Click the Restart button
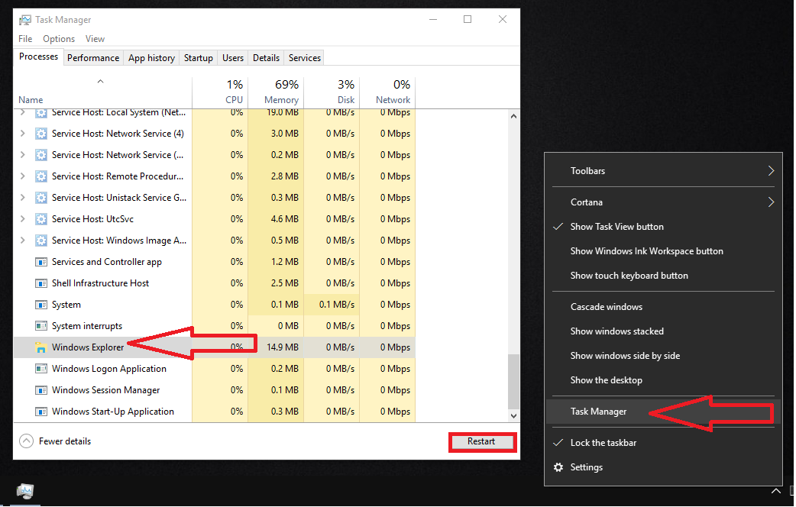Screen dimensions: 796x507 [482, 441]
